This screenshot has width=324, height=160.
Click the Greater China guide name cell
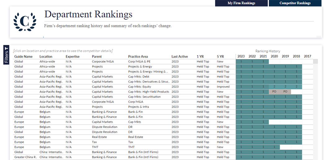pos(26,157)
